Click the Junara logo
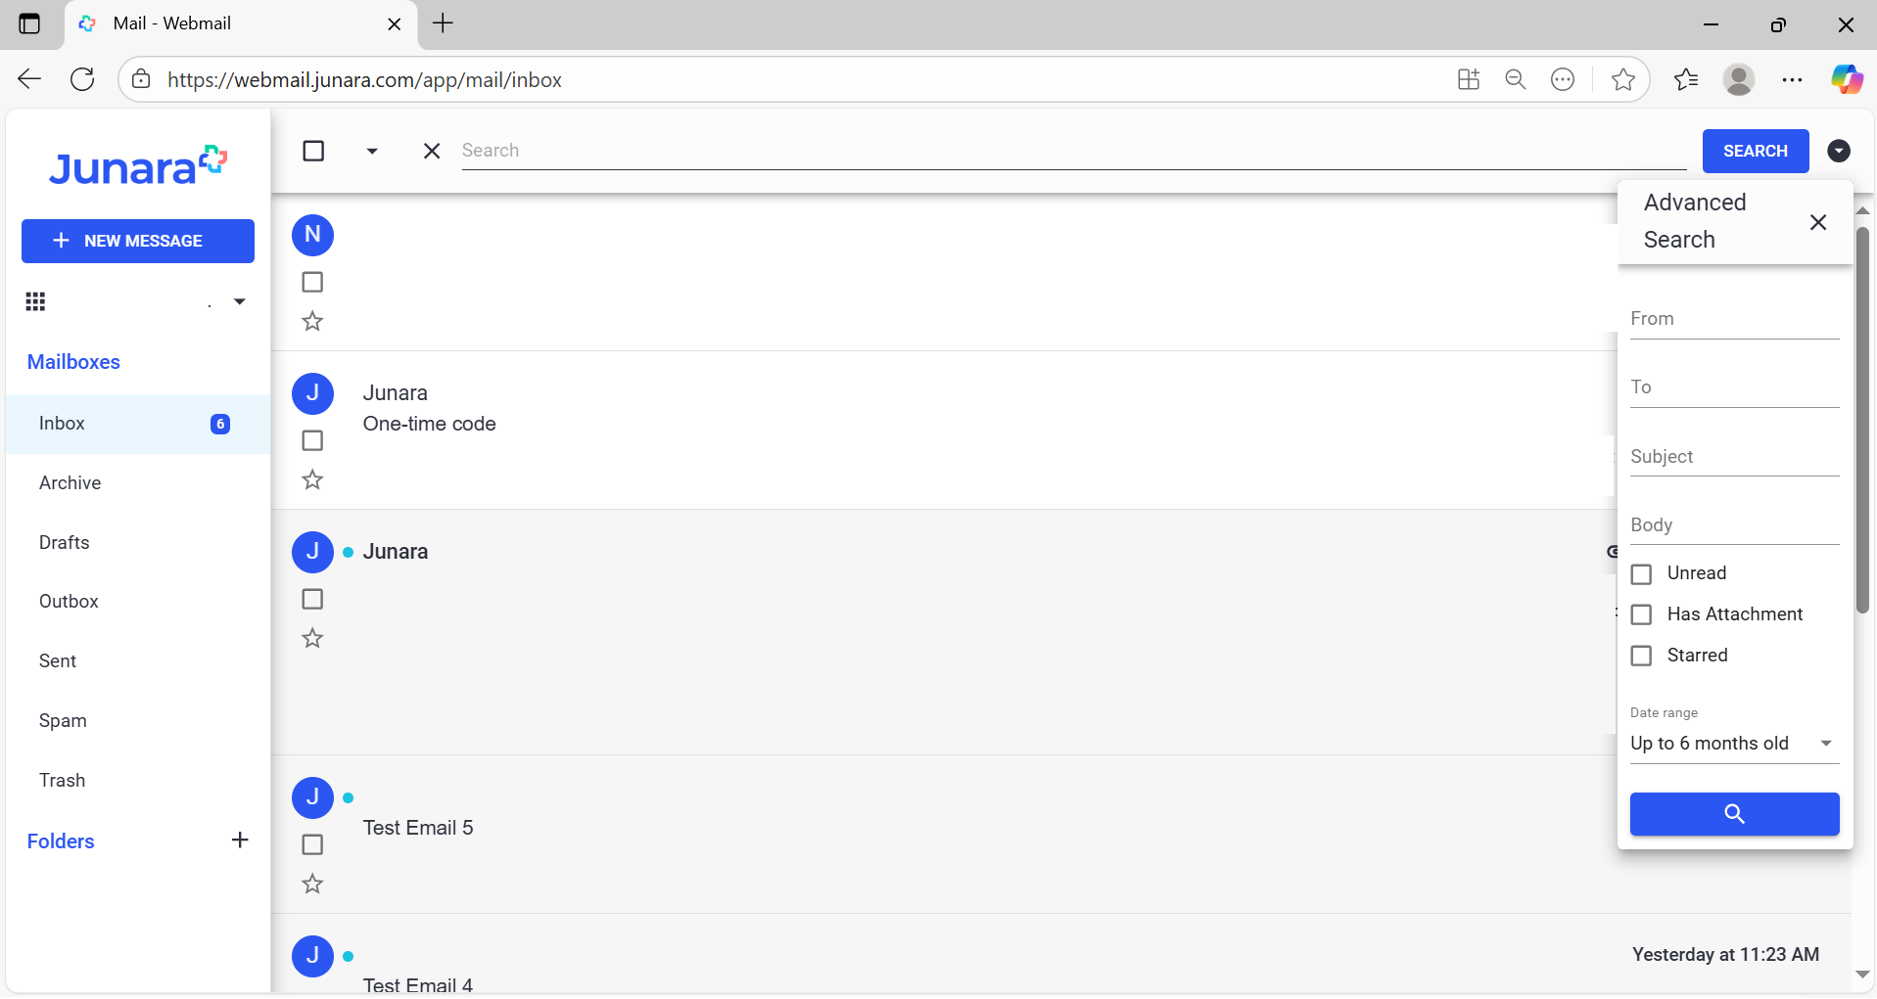 point(138,165)
